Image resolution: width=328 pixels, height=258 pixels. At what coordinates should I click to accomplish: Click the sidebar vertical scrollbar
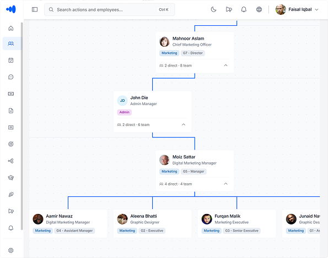click(22, 126)
